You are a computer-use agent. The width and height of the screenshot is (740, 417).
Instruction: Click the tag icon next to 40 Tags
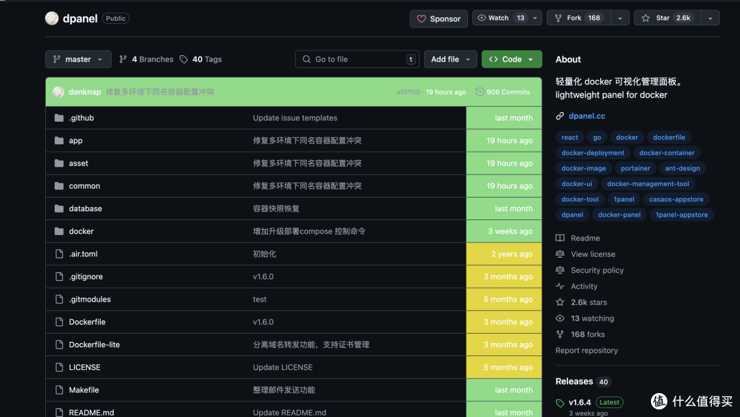click(183, 59)
